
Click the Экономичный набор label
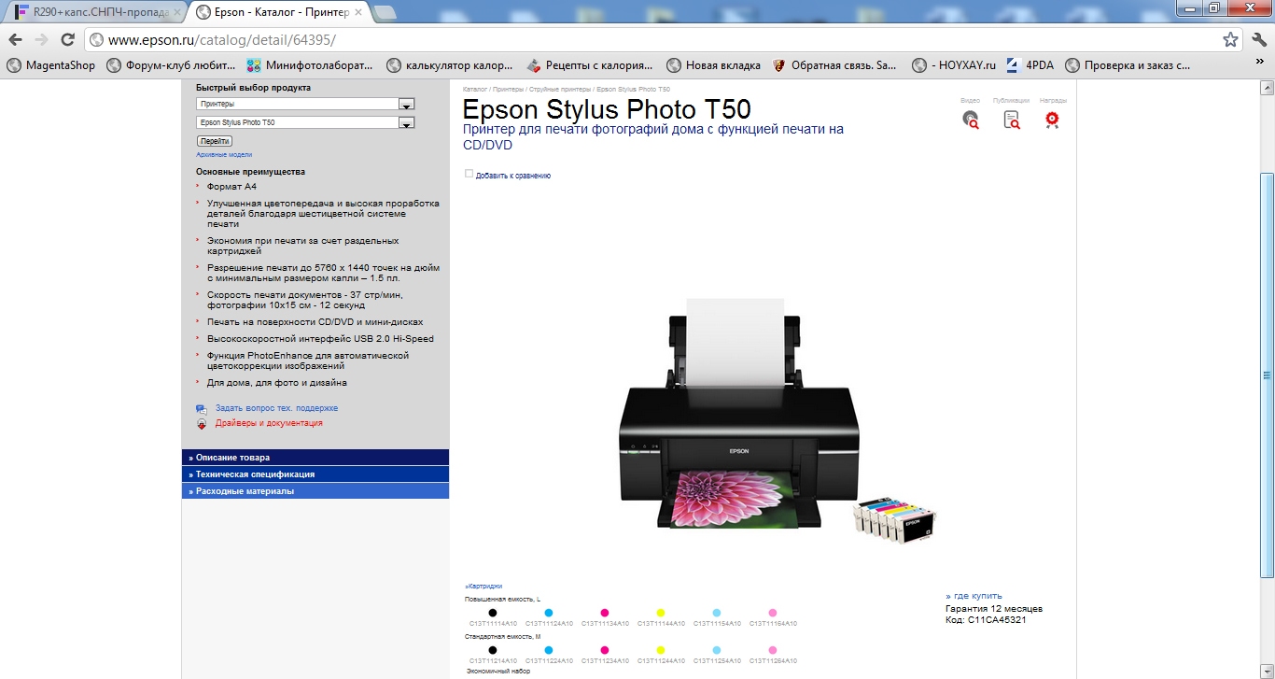[497, 672]
